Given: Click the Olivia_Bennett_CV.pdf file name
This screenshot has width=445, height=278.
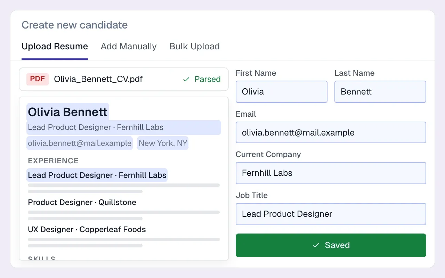Looking at the screenshot, I should coord(98,79).
